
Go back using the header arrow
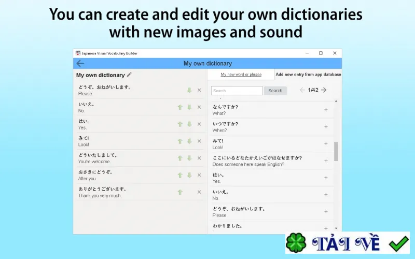click(80, 63)
